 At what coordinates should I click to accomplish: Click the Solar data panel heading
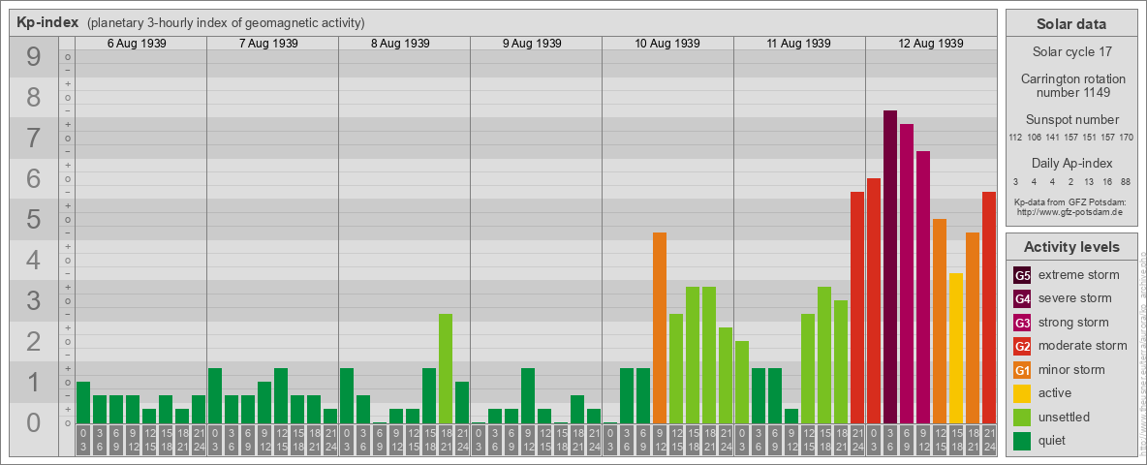click(1070, 24)
